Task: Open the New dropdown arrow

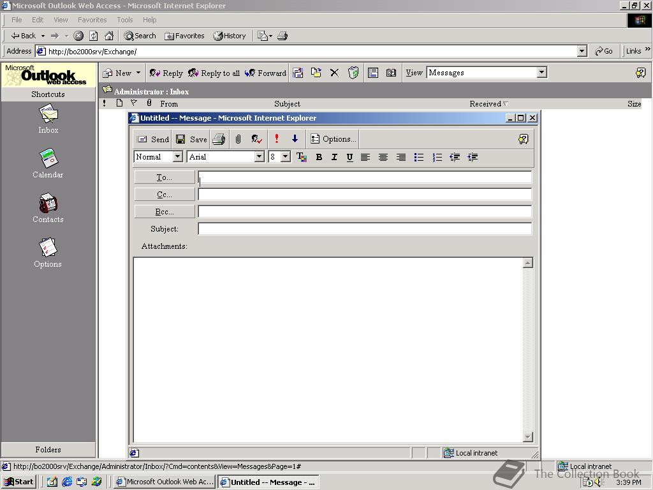Action: 138,73
